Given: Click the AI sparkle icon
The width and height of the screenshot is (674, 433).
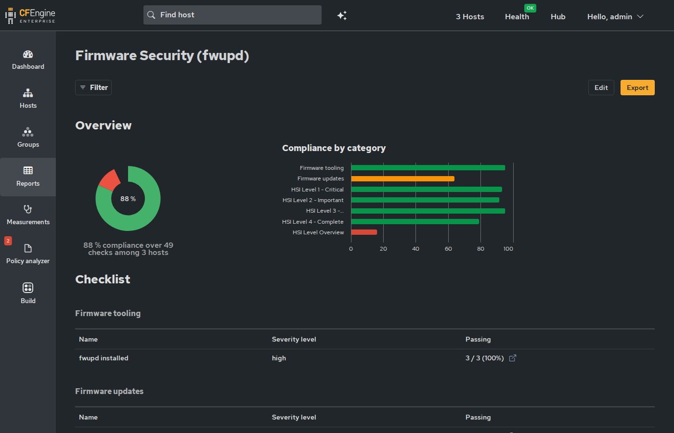Looking at the screenshot, I should click(x=342, y=15).
